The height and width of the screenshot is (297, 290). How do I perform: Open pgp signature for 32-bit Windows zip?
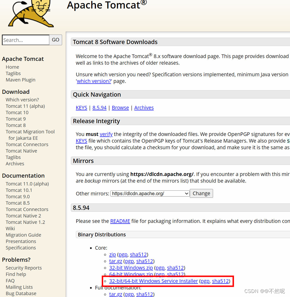tap(160, 268)
